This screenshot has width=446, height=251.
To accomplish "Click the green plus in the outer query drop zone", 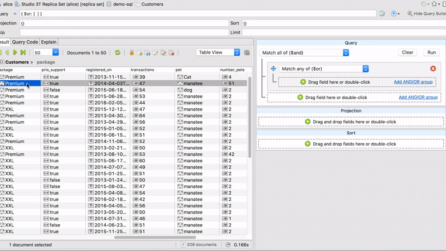I will 300,97.
